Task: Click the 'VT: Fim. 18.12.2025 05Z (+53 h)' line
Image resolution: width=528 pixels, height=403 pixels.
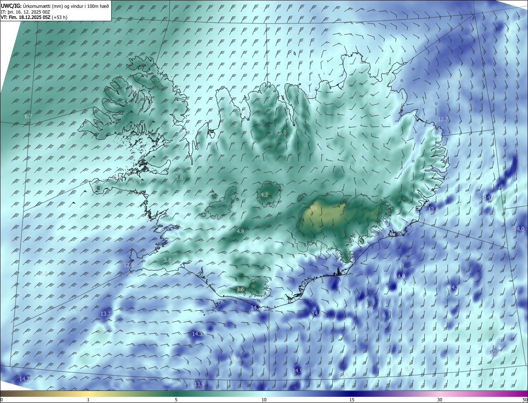Action: (34, 17)
